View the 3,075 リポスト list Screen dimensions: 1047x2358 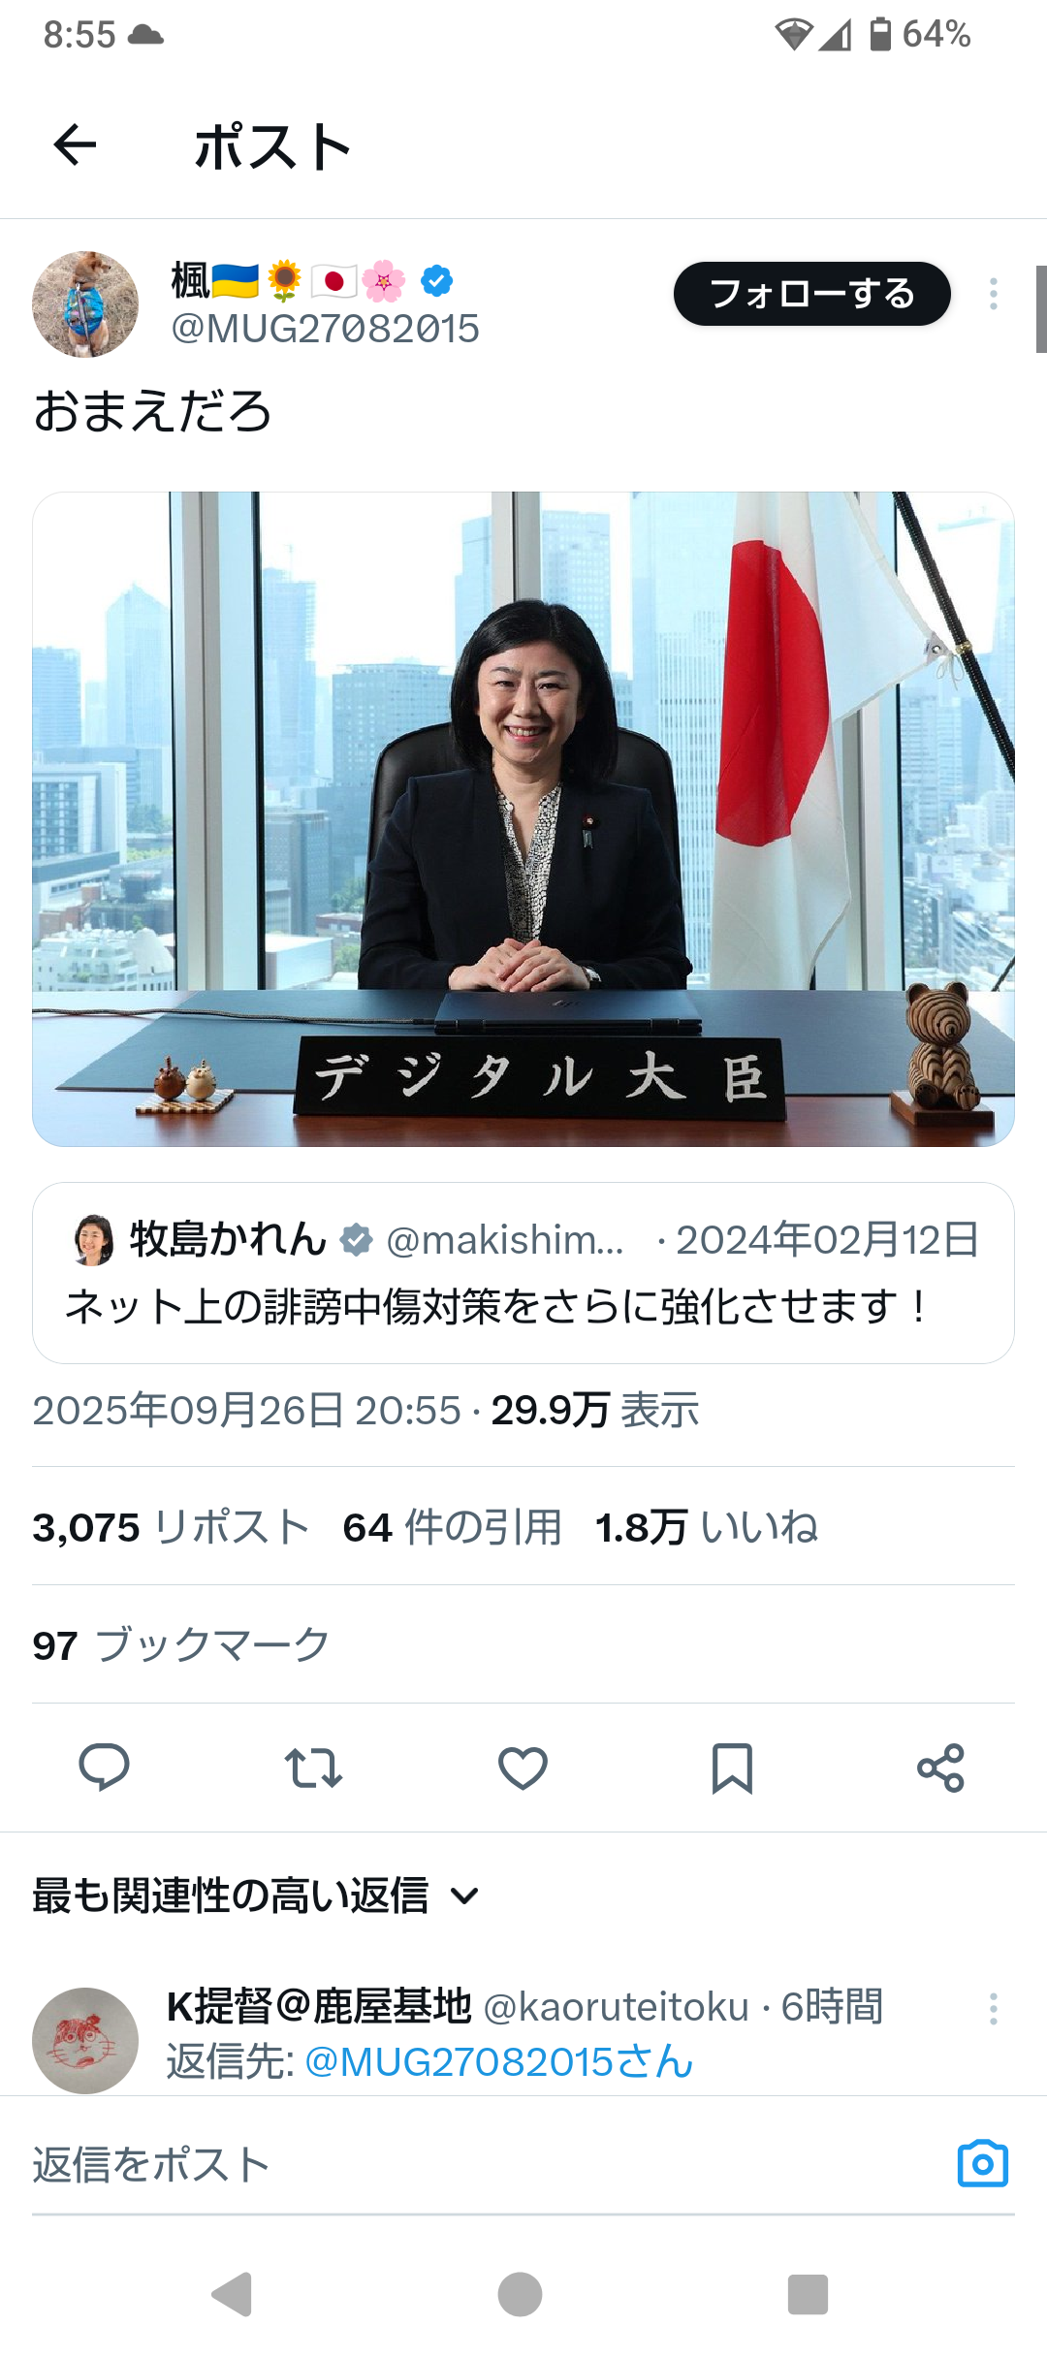click(171, 1527)
